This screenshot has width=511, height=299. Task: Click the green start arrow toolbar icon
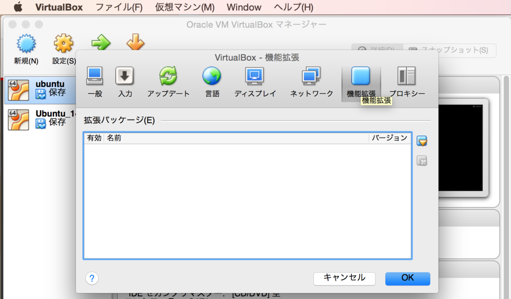click(101, 43)
